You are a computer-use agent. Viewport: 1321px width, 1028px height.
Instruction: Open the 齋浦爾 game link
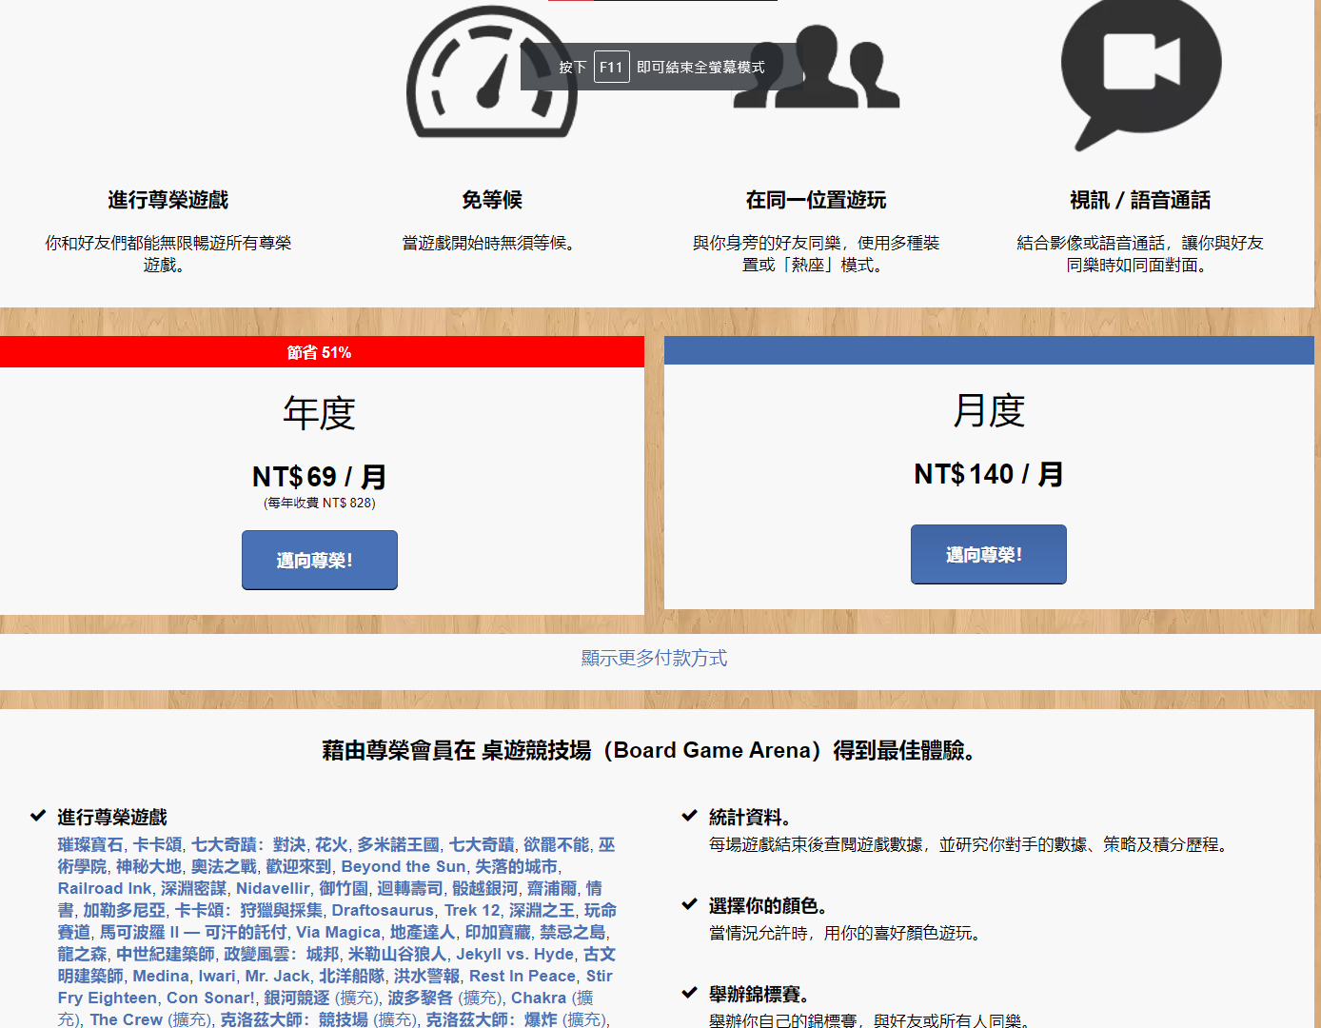click(x=552, y=888)
